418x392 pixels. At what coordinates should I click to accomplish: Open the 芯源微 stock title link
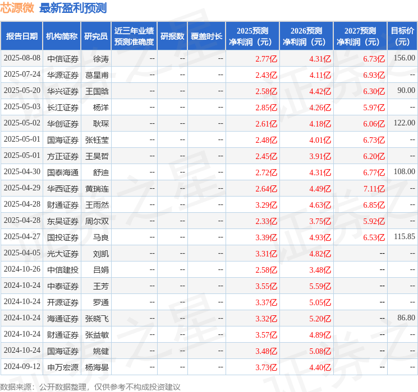[x=17, y=8]
